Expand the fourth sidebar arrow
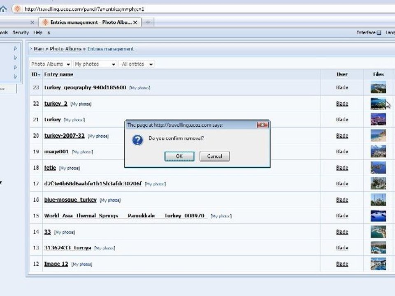Viewport: 395px width, 296px height. 15,76
